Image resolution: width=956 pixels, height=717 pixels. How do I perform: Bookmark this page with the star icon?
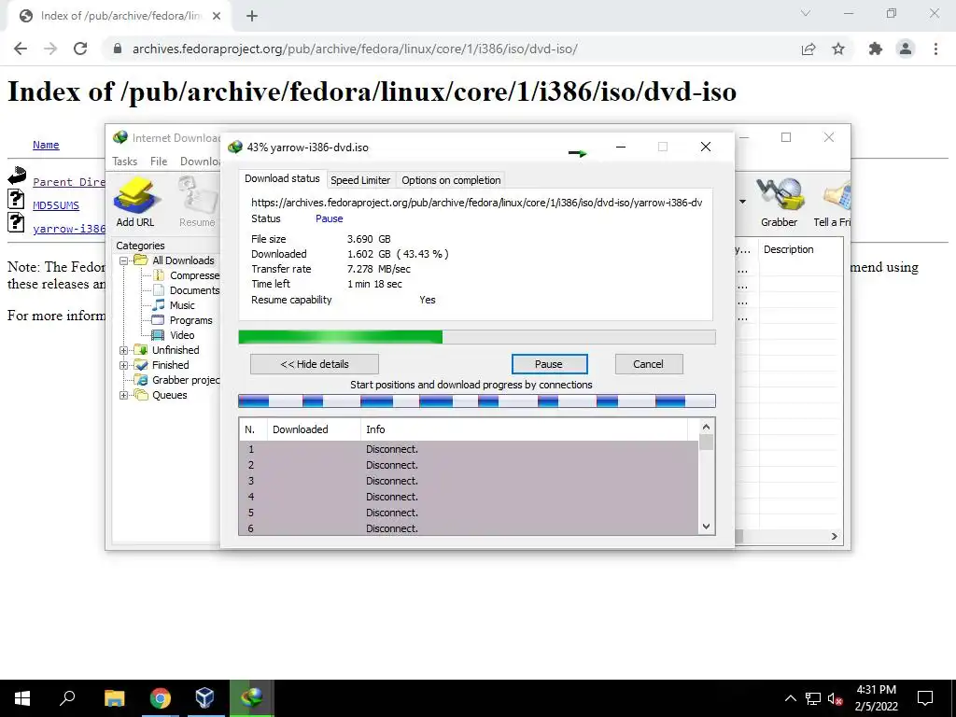(x=838, y=49)
